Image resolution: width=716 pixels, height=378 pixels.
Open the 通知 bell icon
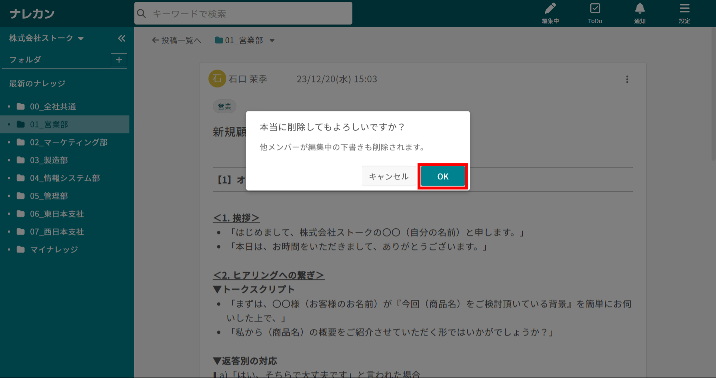coord(640,13)
